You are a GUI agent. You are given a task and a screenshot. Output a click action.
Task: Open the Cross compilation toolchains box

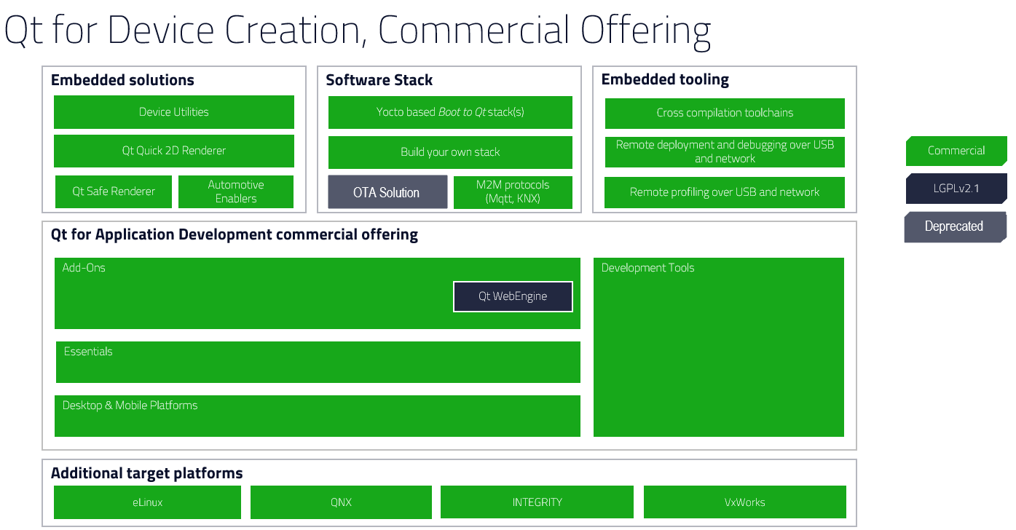tap(725, 113)
